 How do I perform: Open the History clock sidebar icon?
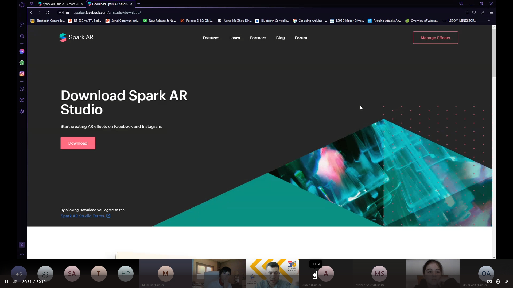pos(22,89)
